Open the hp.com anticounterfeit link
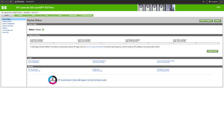Image resolution: width=224 pixels, height=114 pixels. tap(95, 47)
